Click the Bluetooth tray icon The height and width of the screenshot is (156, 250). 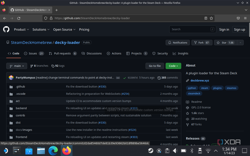(x=192, y=151)
